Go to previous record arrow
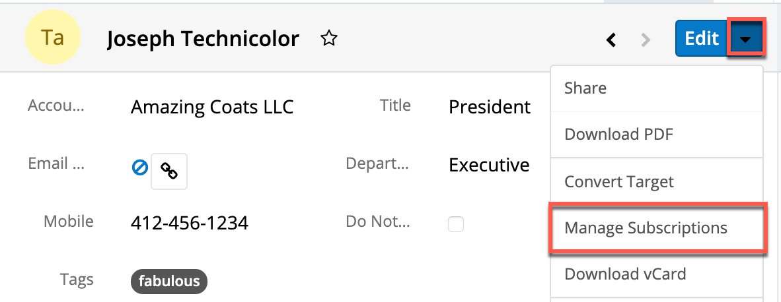The width and height of the screenshot is (781, 302). coord(611,40)
